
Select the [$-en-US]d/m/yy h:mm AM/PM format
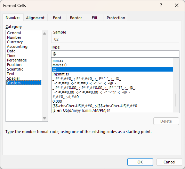pyautogui.click(x=112, y=110)
